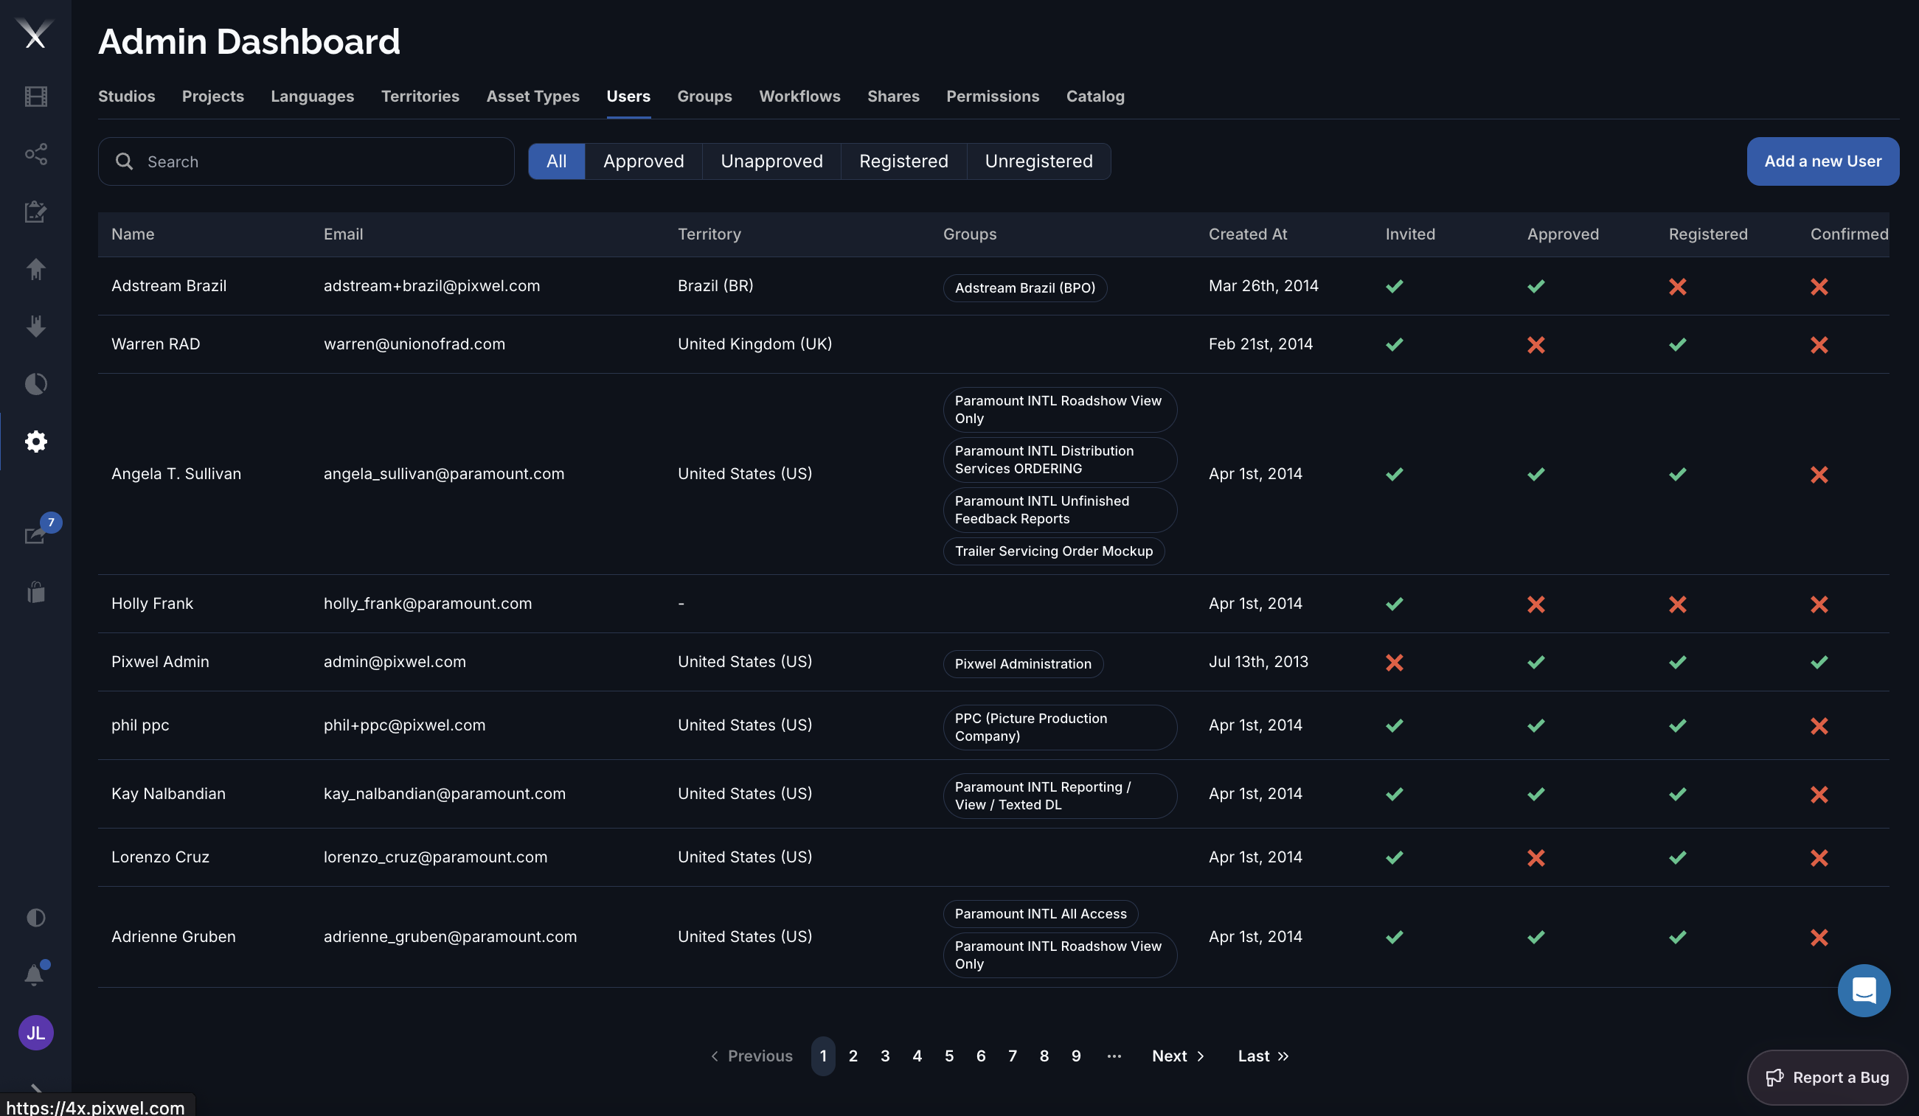This screenshot has width=1919, height=1116.
Task: Click the Pixwel X logo icon
Action: (35, 33)
